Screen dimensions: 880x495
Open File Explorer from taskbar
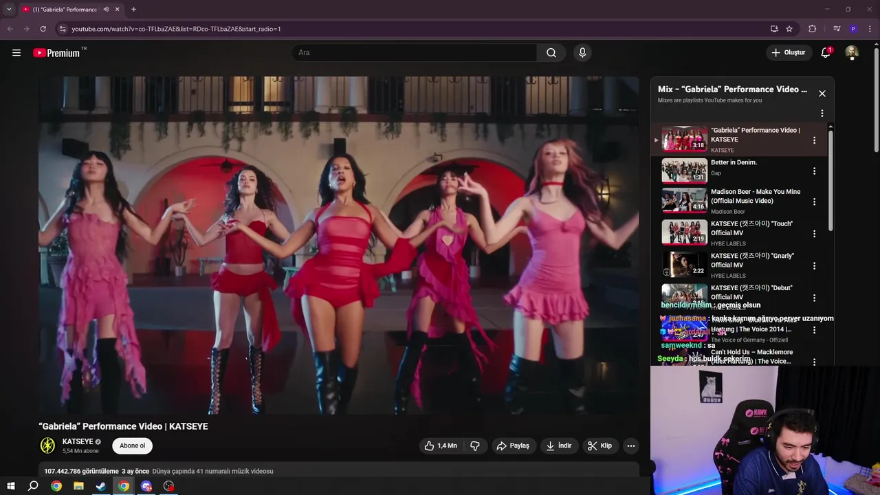coord(78,486)
